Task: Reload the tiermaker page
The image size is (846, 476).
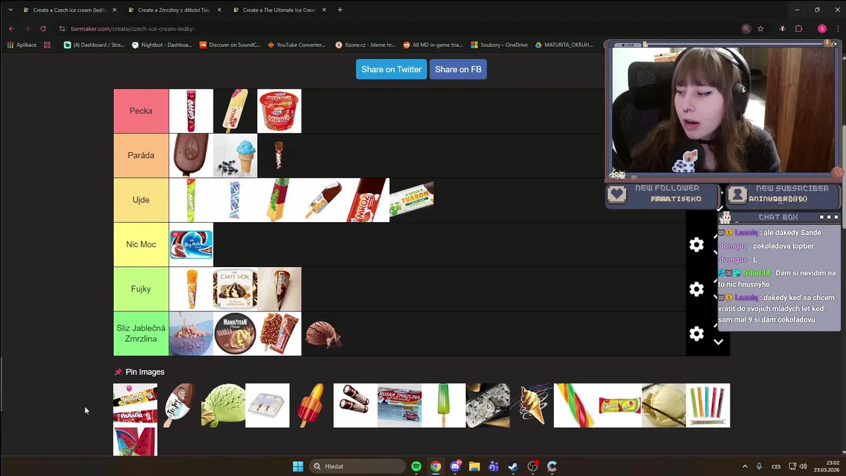Action: click(43, 28)
